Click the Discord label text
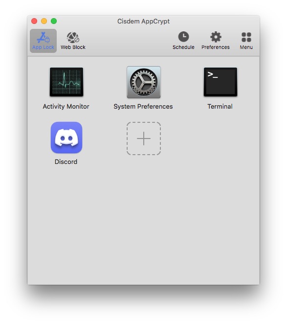 click(66, 162)
